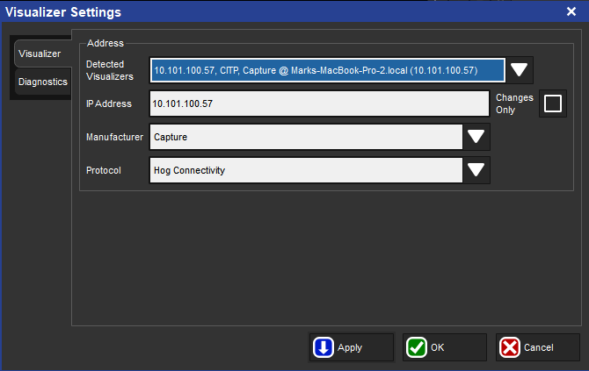Click the red X Cancel icon
This screenshot has width=589, height=371.
[510, 347]
